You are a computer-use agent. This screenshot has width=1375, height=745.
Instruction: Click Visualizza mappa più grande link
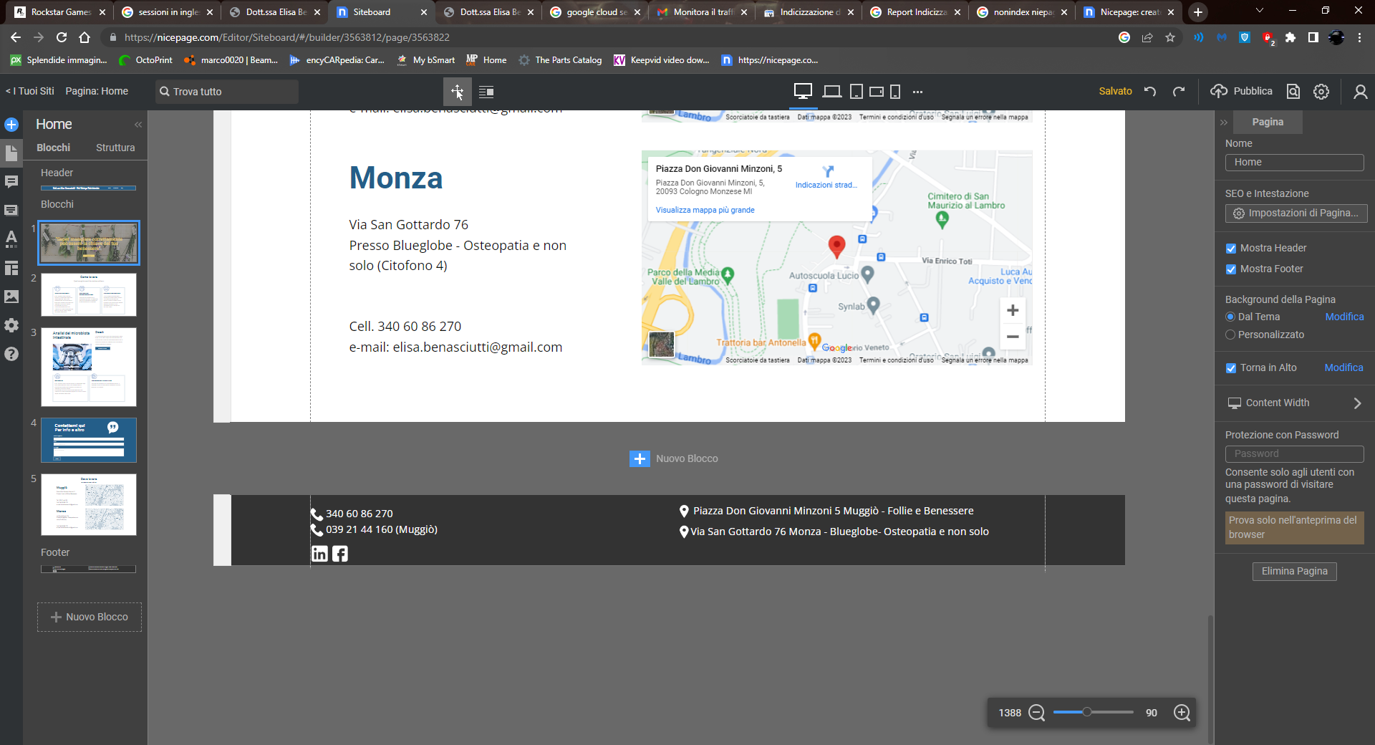tap(705, 210)
